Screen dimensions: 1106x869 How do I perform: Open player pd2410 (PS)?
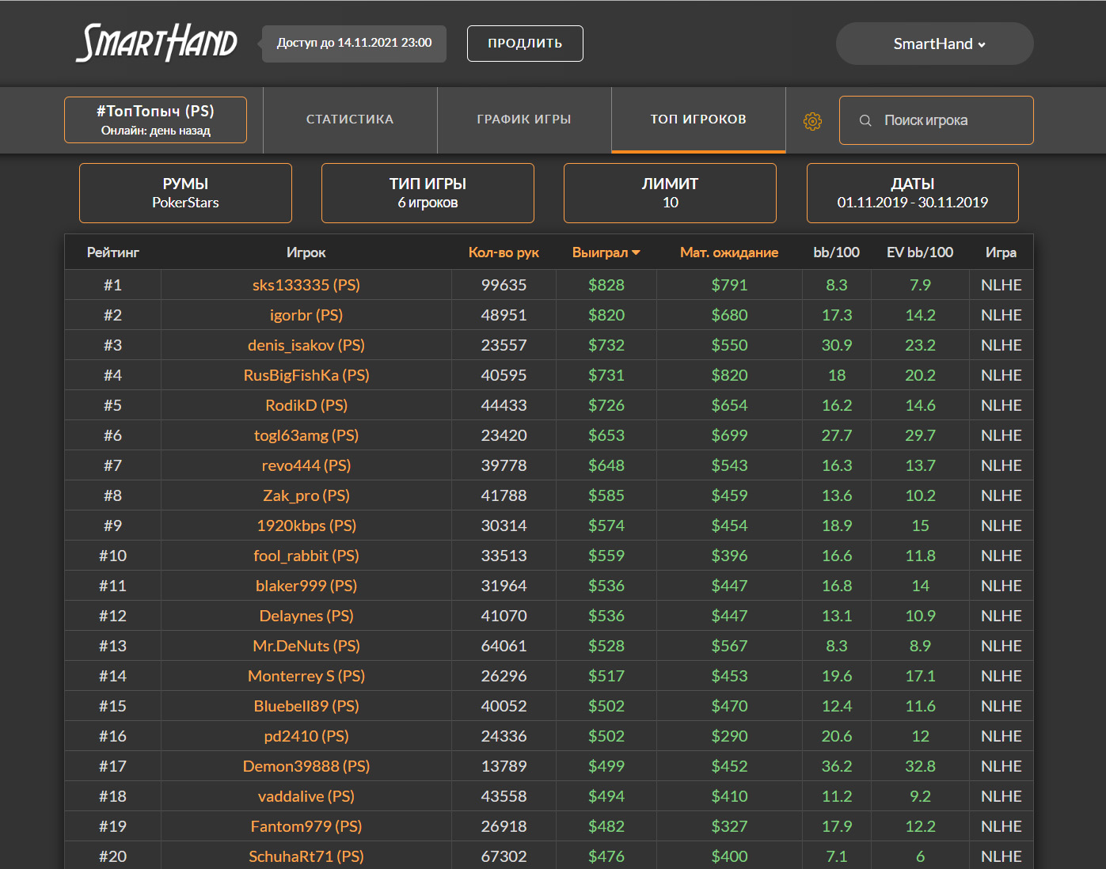306,736
